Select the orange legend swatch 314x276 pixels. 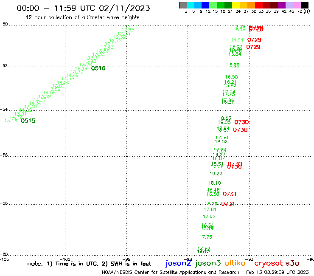tap(251, 5)
